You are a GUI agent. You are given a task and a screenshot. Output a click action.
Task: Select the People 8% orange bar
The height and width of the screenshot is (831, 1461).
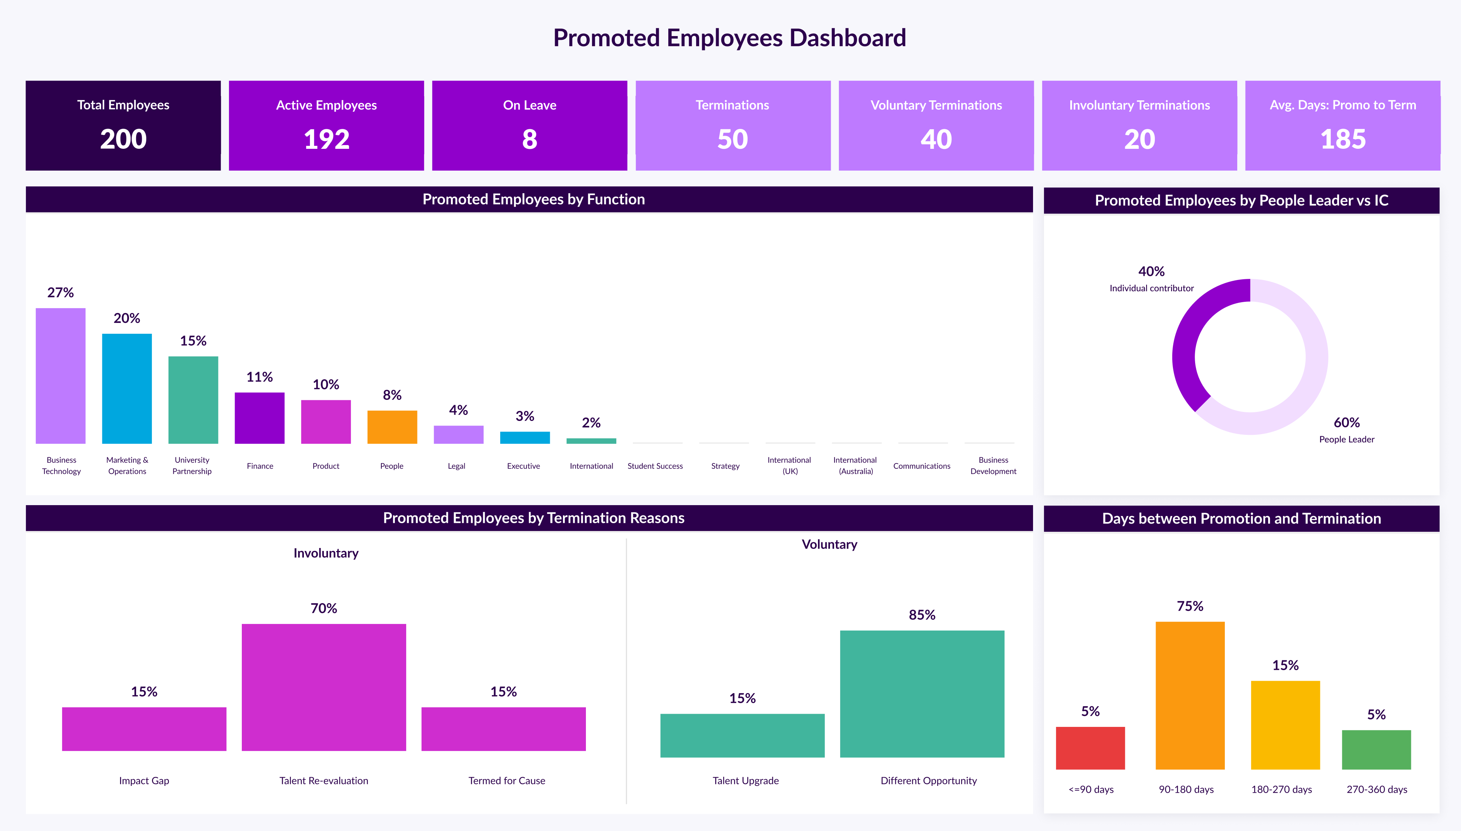tap(391, 427)
